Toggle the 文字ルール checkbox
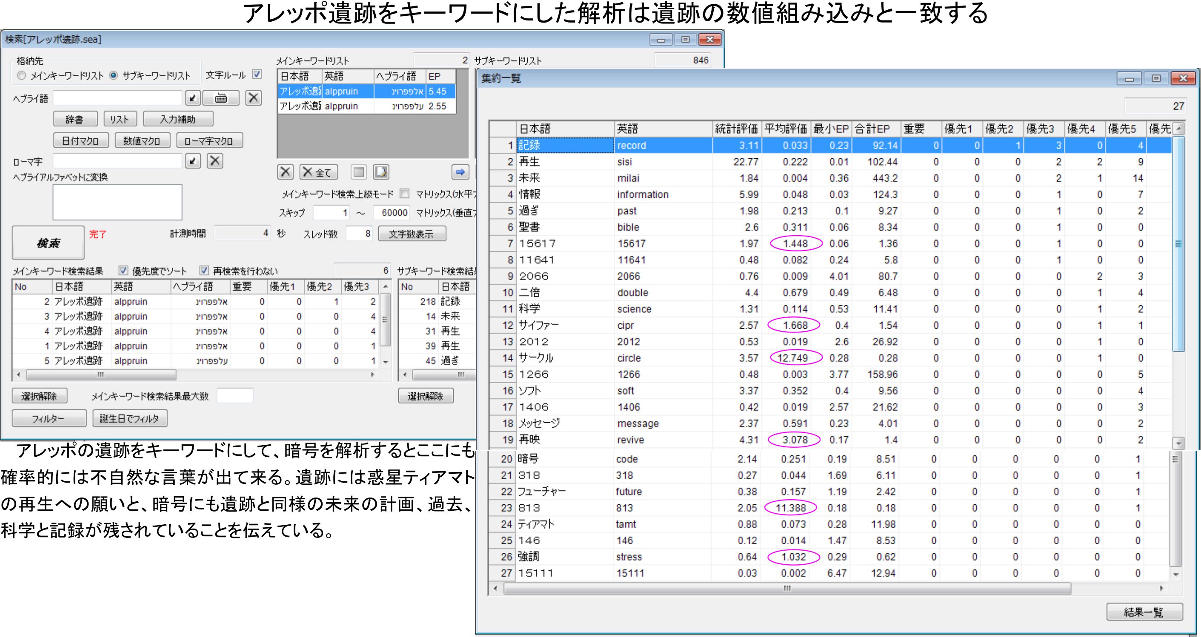The width and height of the screenshot is (1201, 637). tap(257, 74)
